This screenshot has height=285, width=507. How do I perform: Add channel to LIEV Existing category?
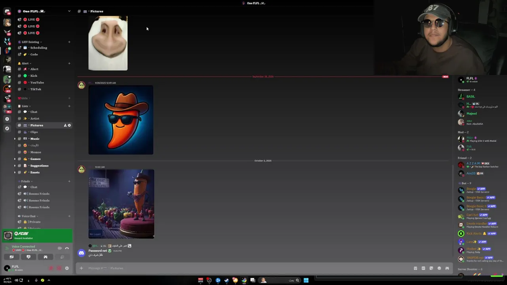pyautogui.click(x=69, y=42)
